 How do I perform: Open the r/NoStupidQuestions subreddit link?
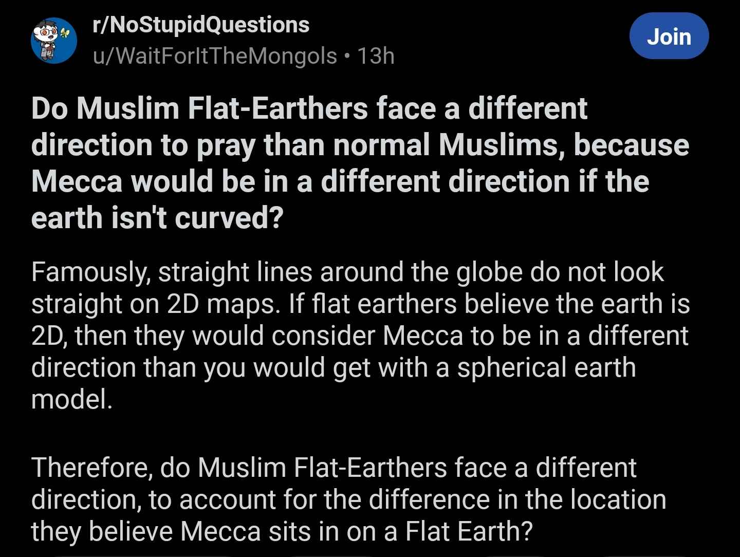[201, 24]
